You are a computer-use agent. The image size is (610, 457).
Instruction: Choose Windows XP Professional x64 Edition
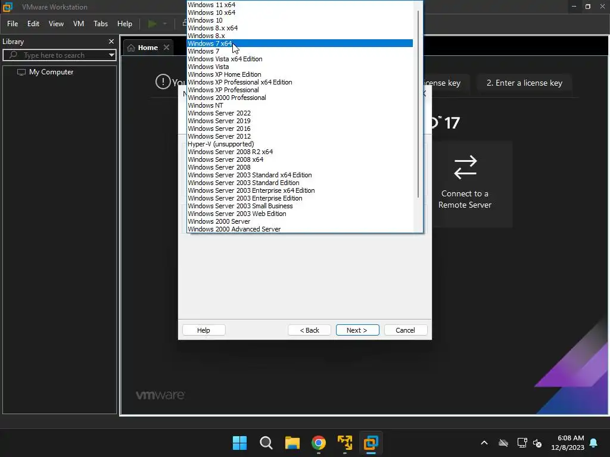pos(300,82)
